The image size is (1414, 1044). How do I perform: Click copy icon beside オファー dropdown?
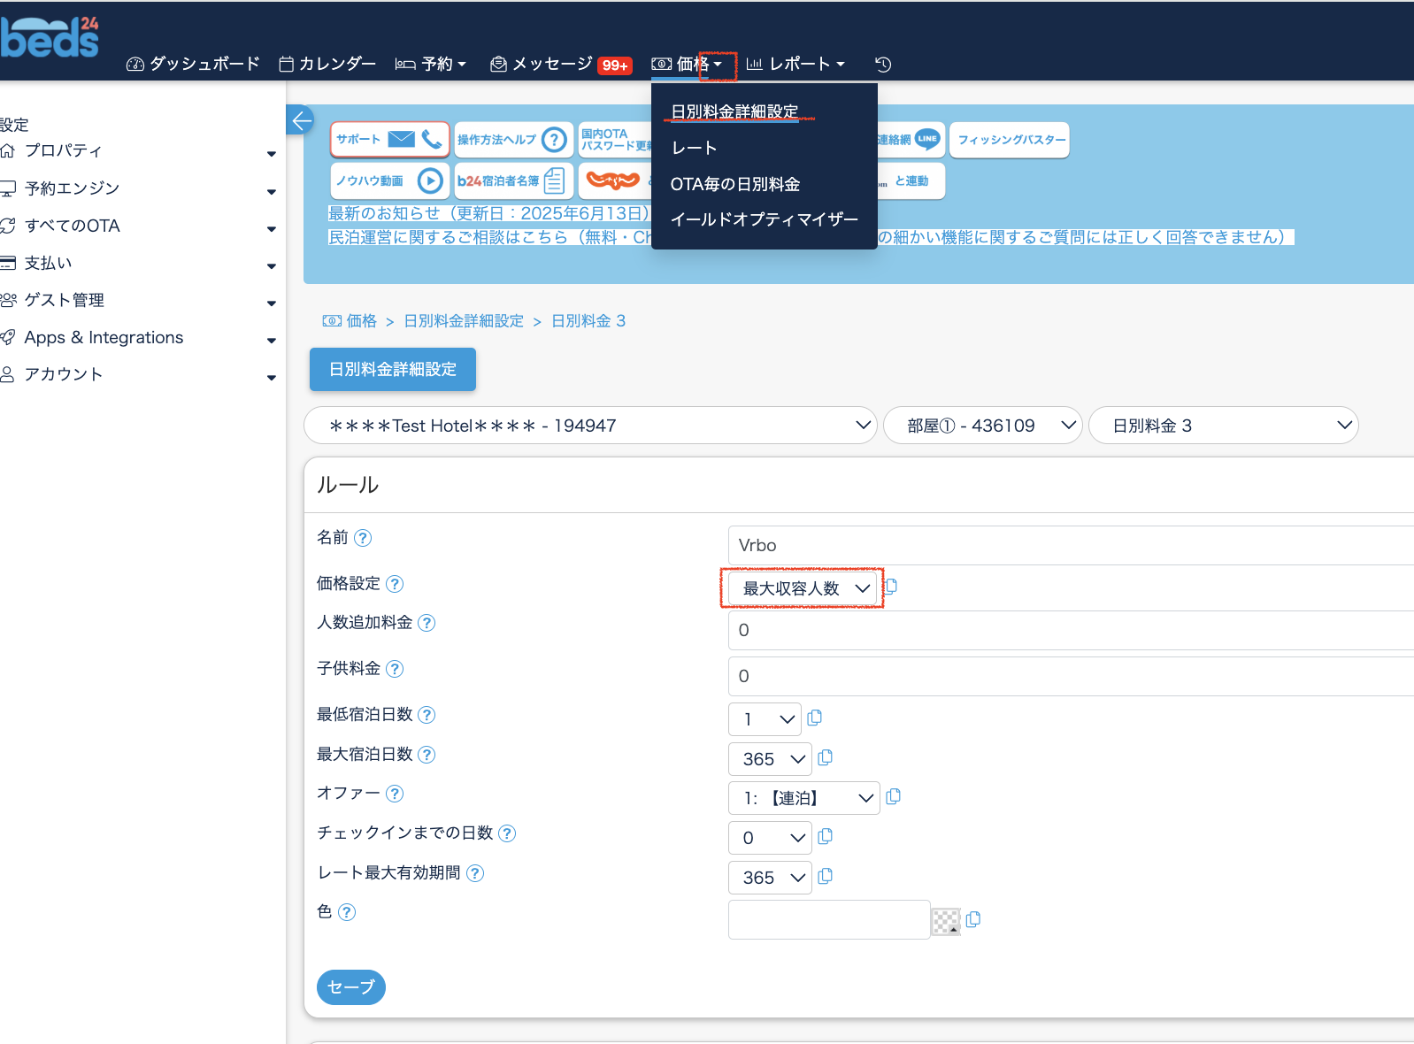point(893,796)
